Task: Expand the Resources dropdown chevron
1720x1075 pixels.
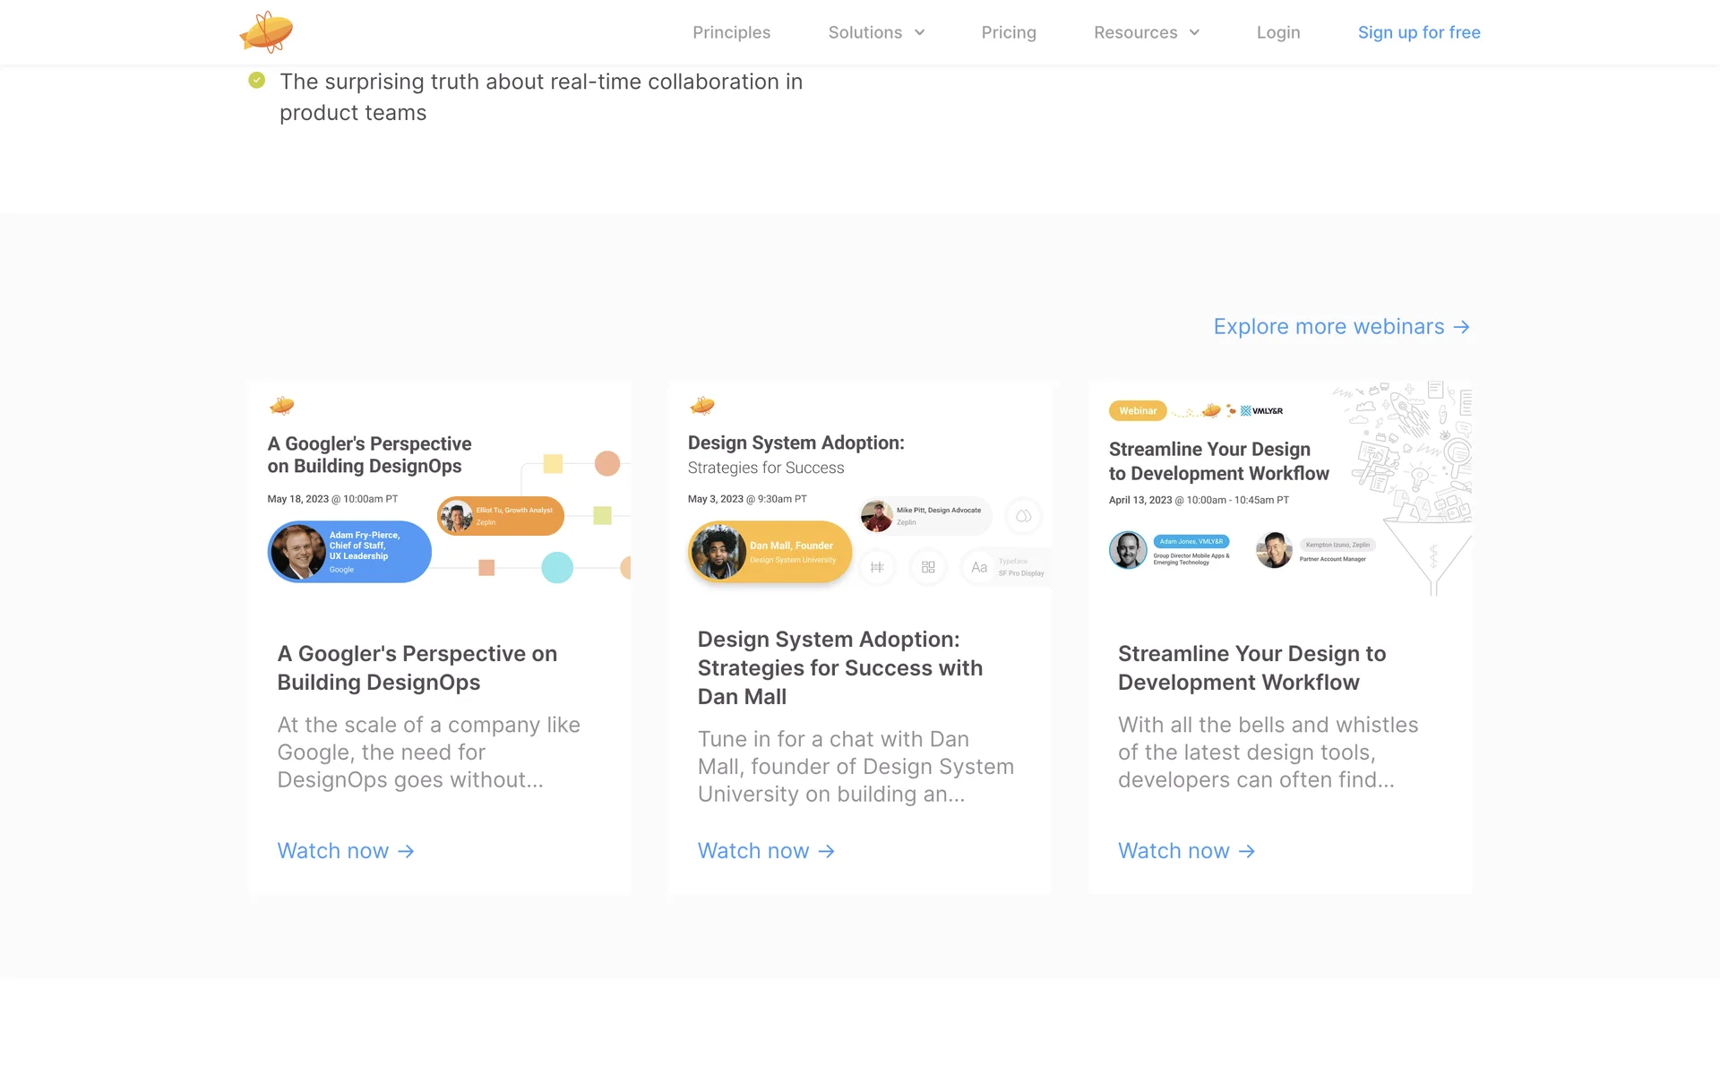Action: (x=1194, y=33)
